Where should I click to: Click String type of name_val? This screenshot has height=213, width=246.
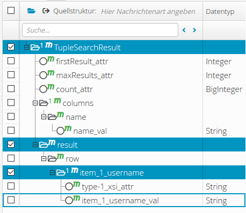click(216, 131)
